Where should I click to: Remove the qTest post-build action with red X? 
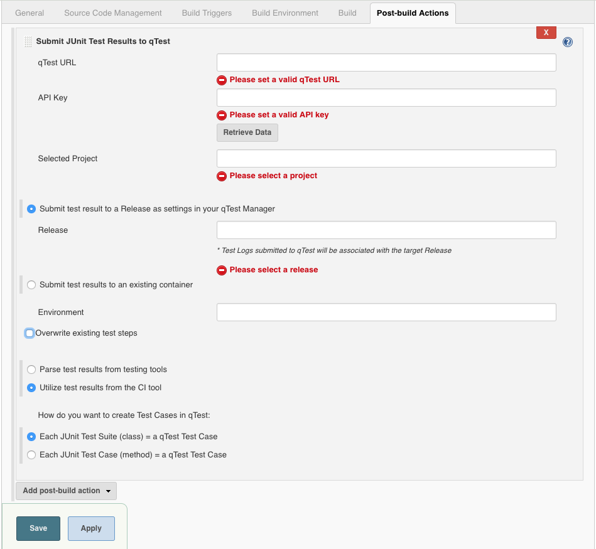point(546,33)
